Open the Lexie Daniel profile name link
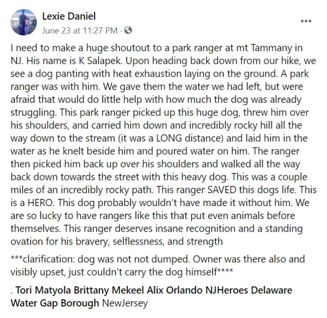Image resolution: width=327 pixels, height=318 pixels. [x=69, y=16]
